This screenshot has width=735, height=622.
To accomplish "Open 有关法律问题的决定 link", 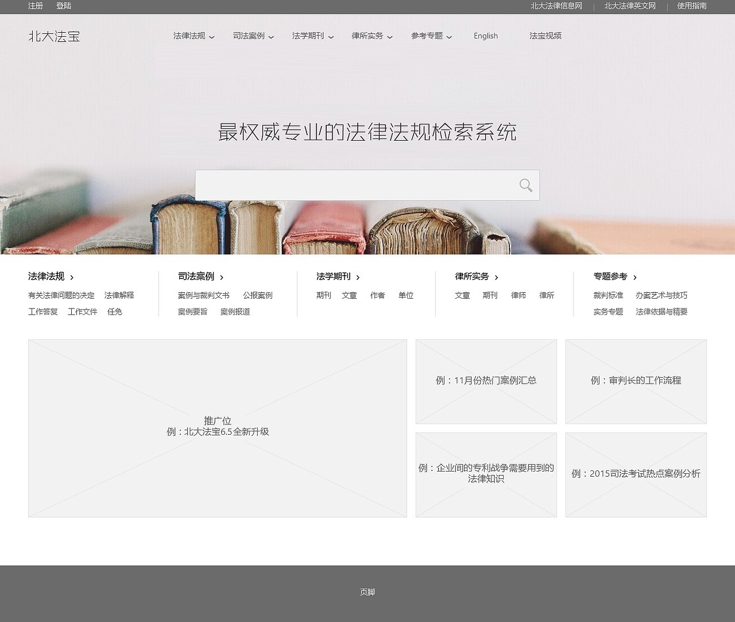I will 61,295.
